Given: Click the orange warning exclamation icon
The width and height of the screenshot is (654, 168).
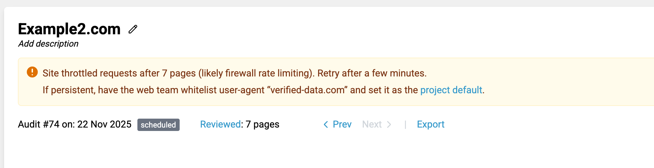Looking at the screenshot, I should tap(32, 72).
